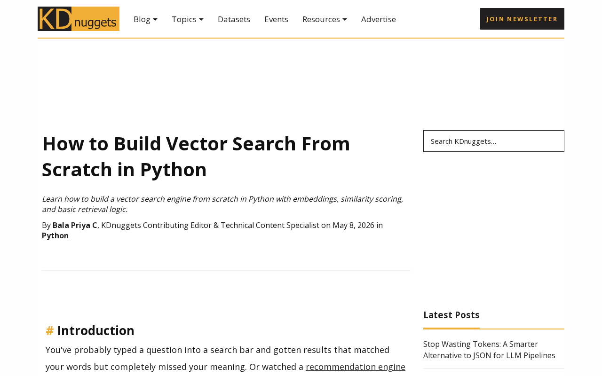
Task: Follow the recommendation engine link
Action: tap(356, 367)
